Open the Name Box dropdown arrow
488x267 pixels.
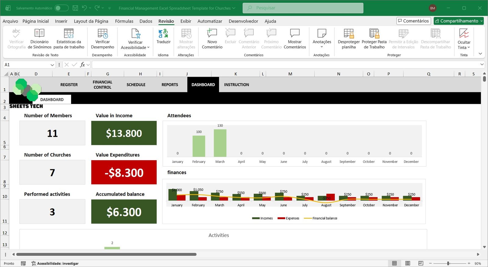[52, 65]
